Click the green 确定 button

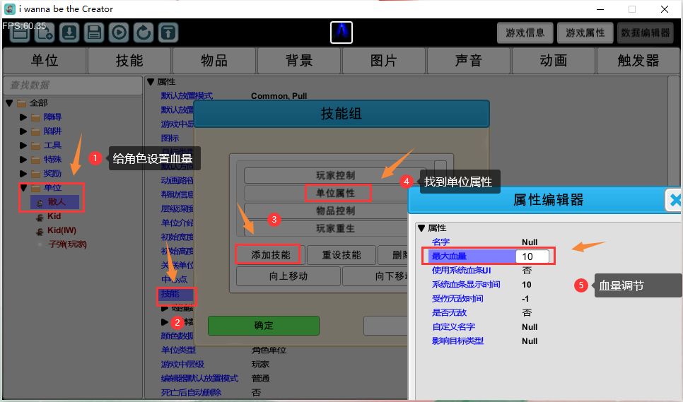[x=264, y=326]
